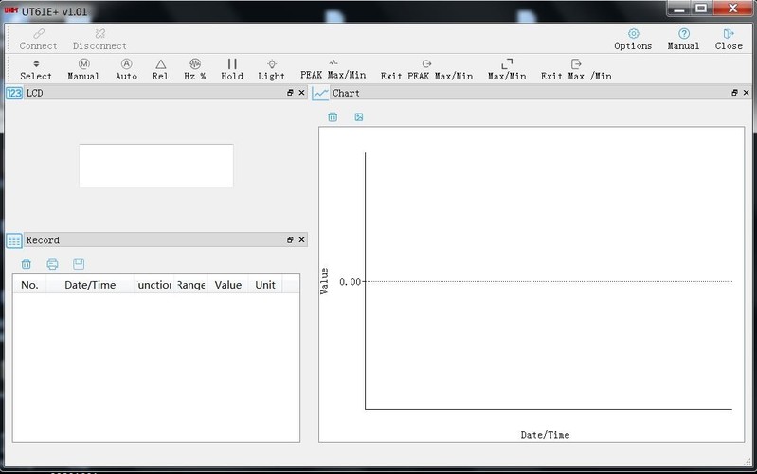The height and width of the screenshot is (474, 757).
Task: Close the LCD panel
Action: click(302, 93)
